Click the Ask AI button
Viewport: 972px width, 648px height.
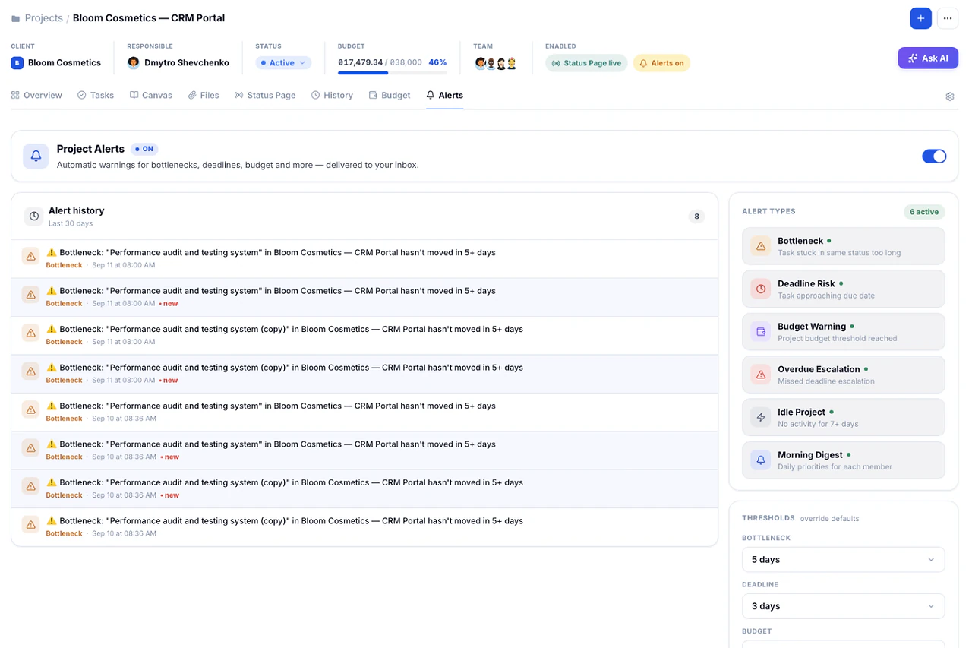coord(927,58)
